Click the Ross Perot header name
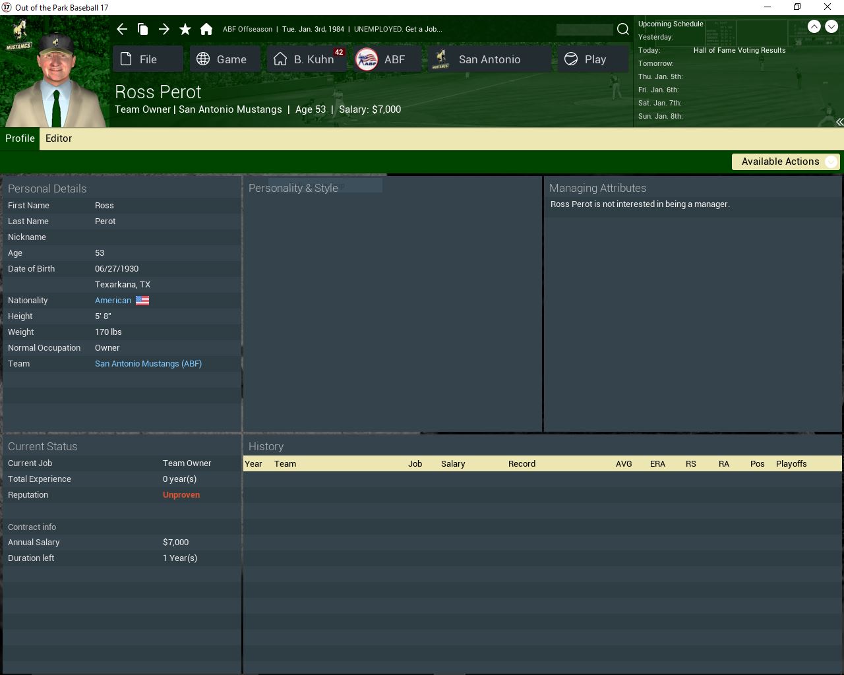Screen dimensions: 844x675 [x=158, y=92]
